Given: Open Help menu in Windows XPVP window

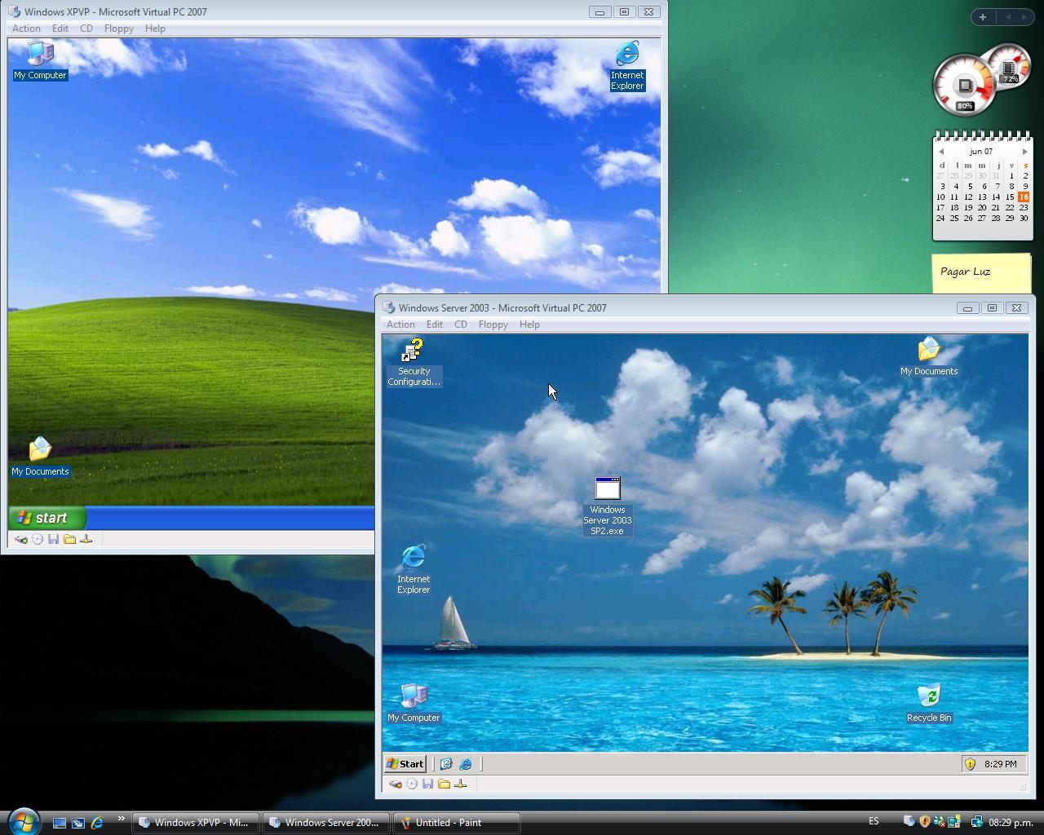Looking at the screenshot, I should pos(155,29).
